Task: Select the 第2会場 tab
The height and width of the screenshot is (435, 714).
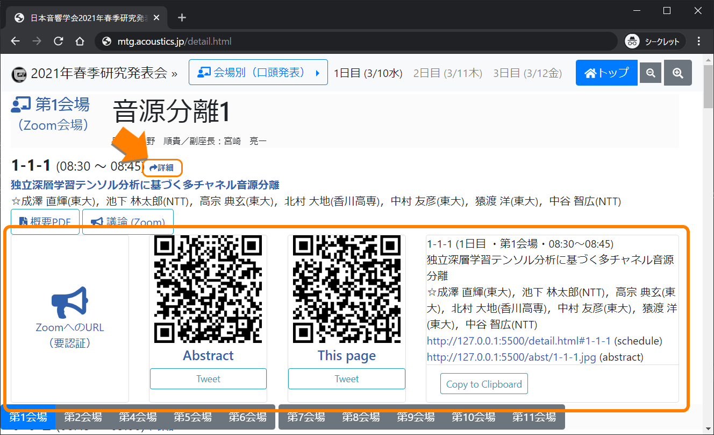Action: coord(83,417)
